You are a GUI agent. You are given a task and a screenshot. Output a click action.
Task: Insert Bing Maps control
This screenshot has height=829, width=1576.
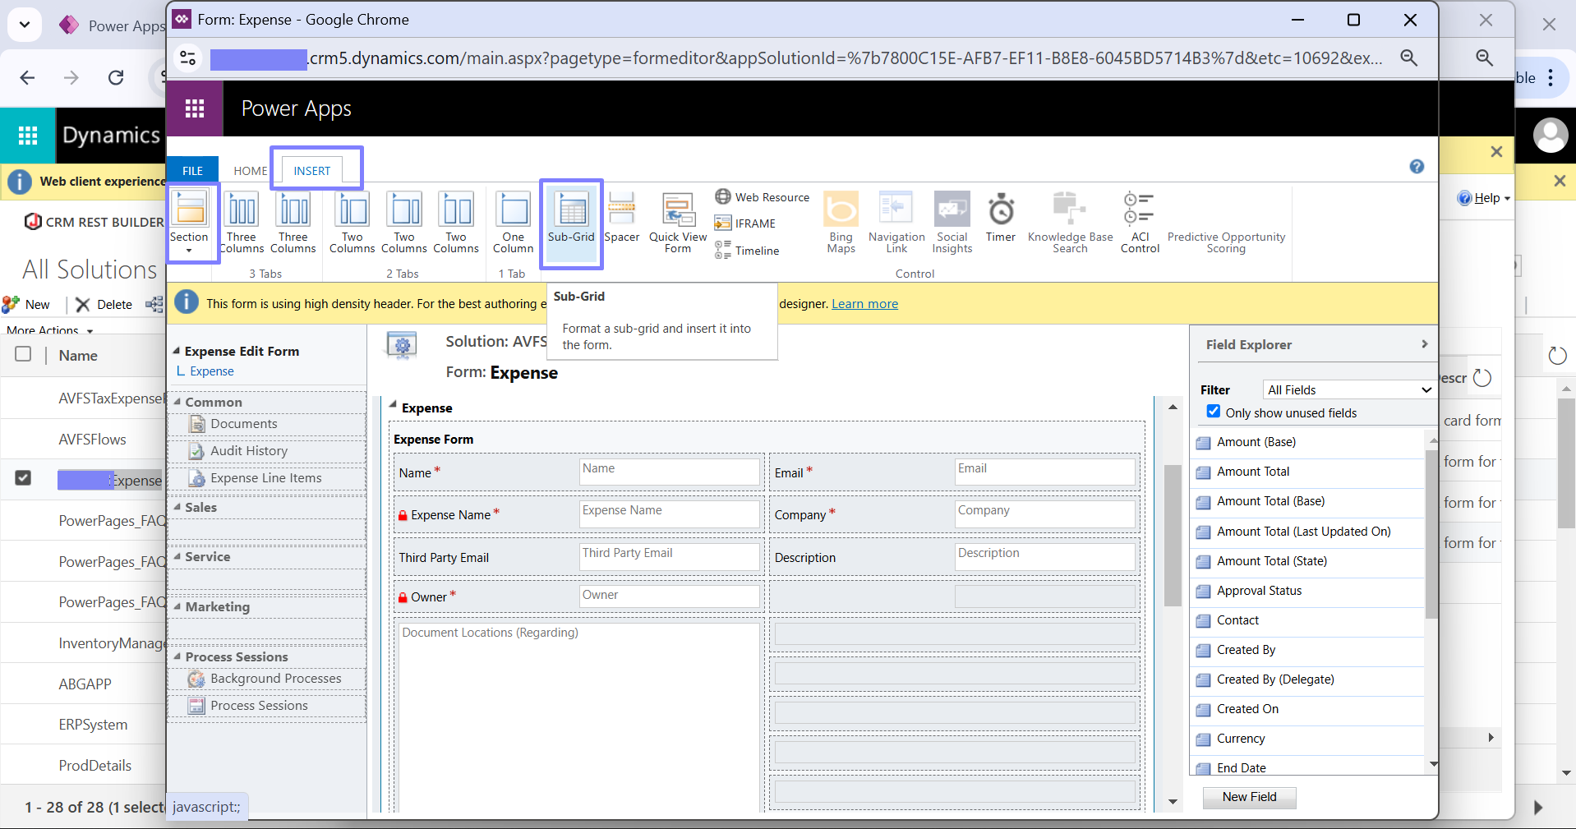pos(841,222)
